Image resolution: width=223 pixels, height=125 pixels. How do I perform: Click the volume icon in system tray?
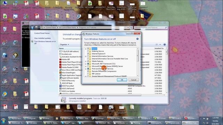click(207, 123)
